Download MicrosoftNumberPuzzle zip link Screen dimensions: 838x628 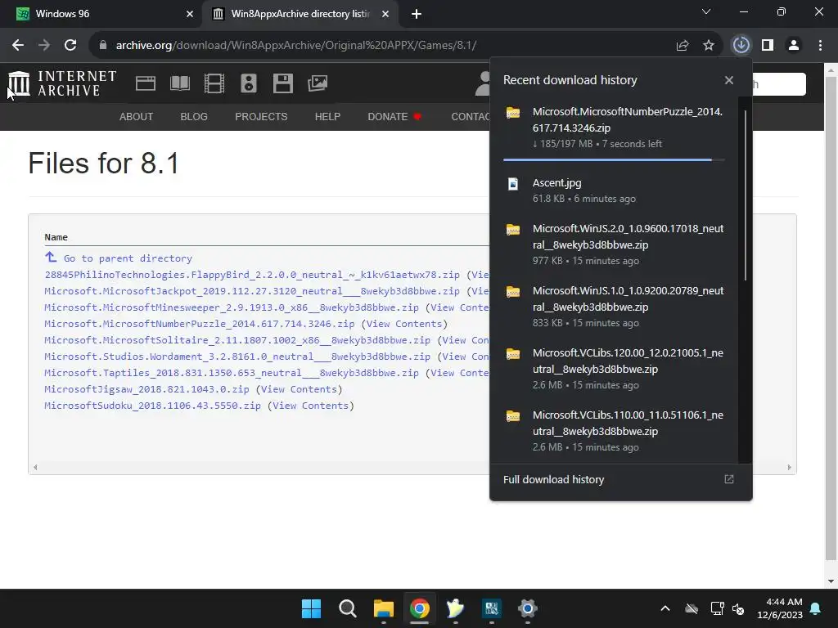[200, 324]
